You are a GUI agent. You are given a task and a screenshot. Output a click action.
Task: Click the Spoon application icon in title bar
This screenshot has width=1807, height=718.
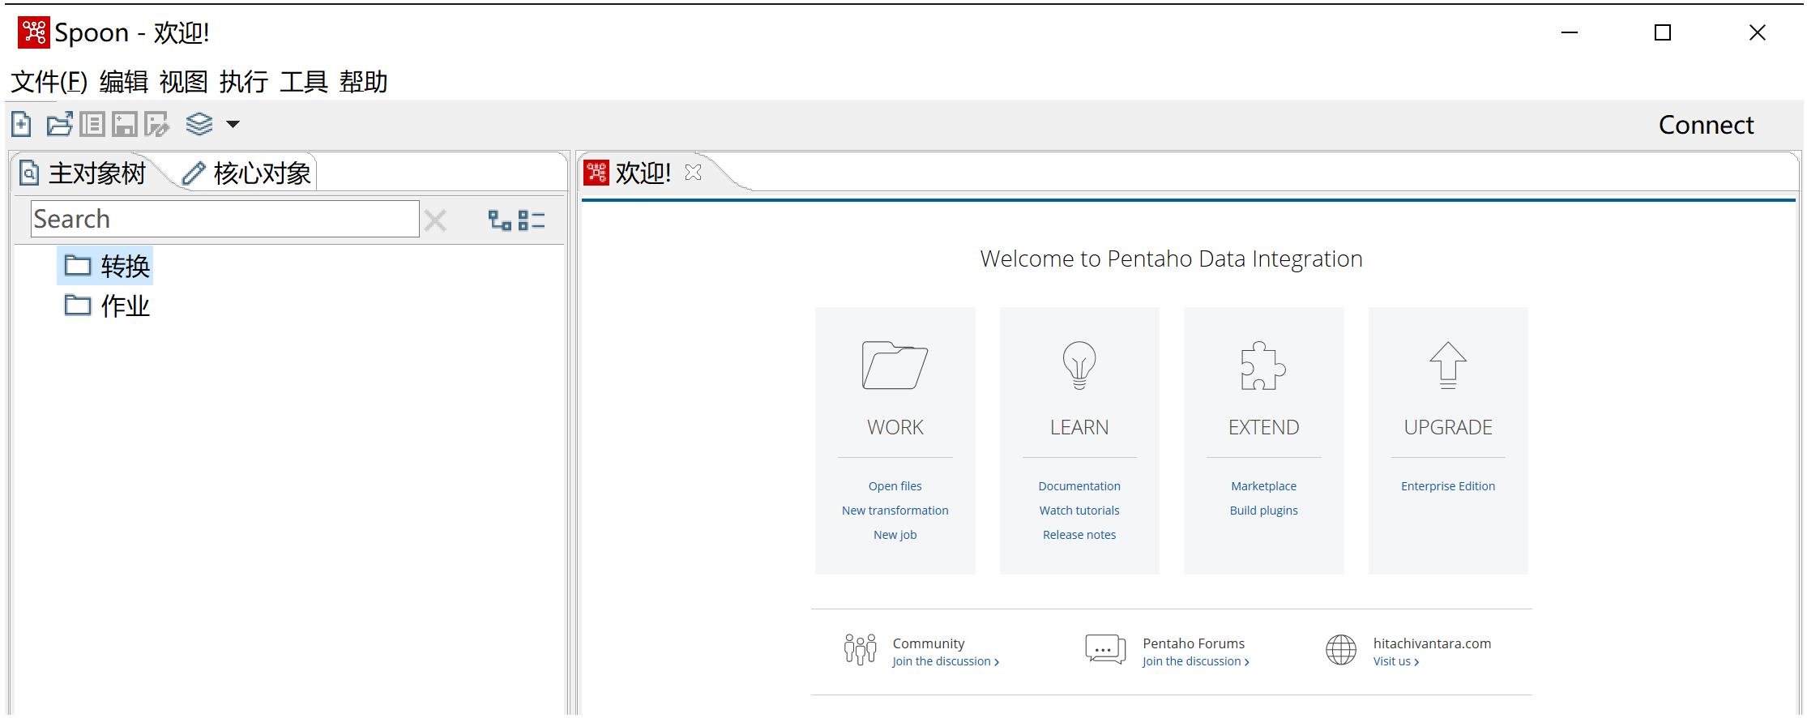33,32
